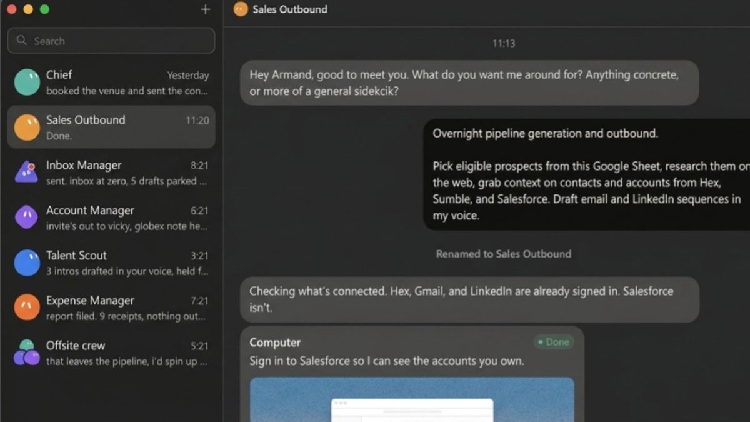Click the 'Renamed to Sales Outbound' notice

click(504, 254)
